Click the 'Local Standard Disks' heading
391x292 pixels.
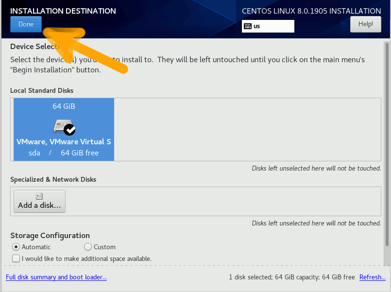pos(42,90)
